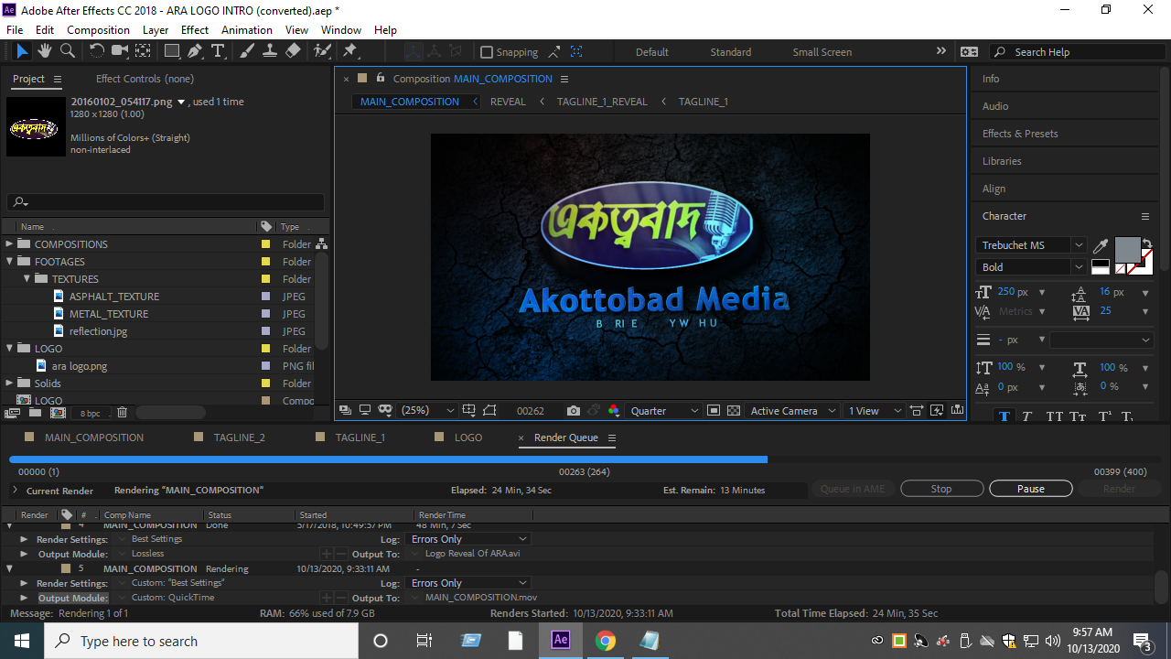Select the Roto Brush tool

coord(323,51)
